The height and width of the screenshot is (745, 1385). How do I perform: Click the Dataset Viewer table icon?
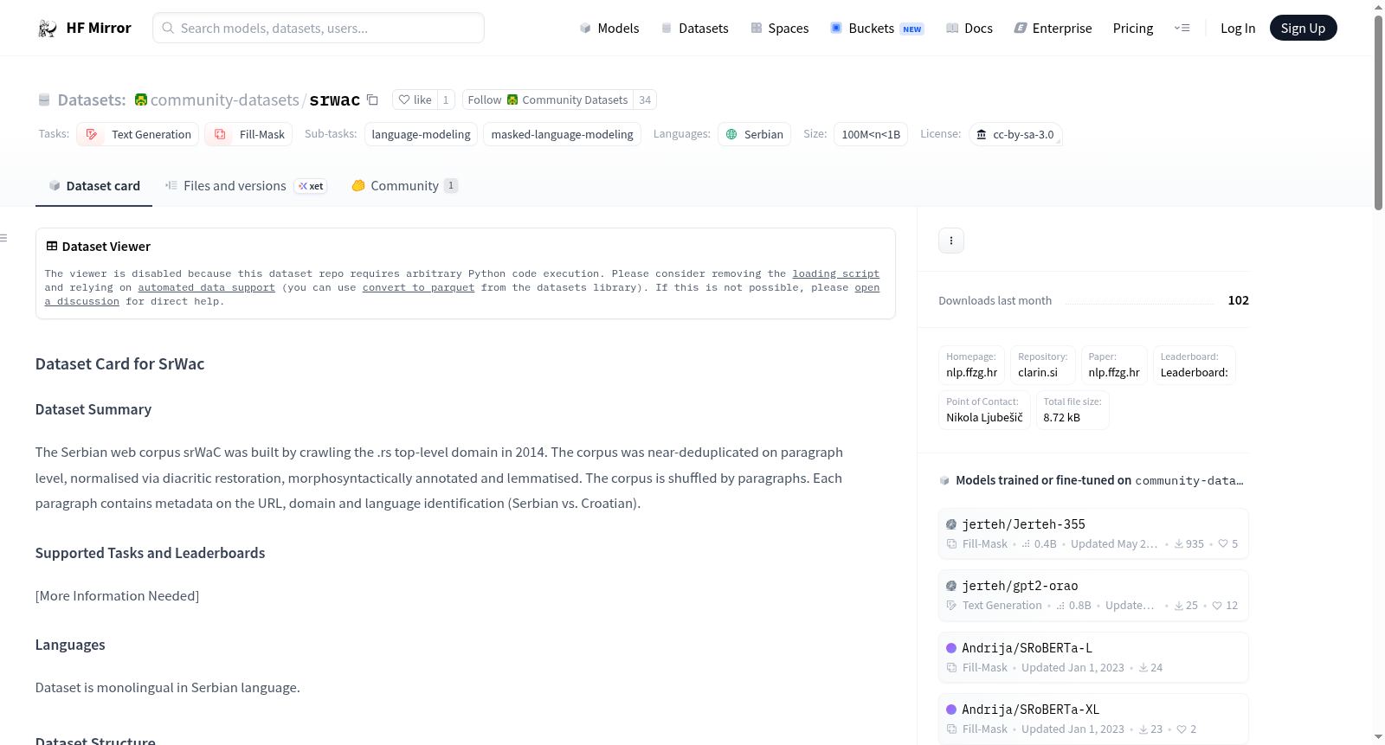pos(52,247)
